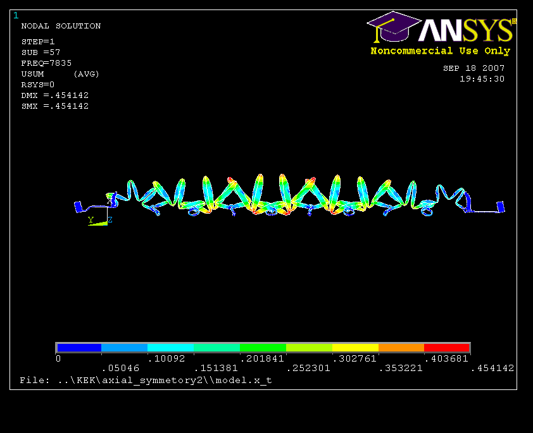Click the DMX =.454142 value

point(54,95)
